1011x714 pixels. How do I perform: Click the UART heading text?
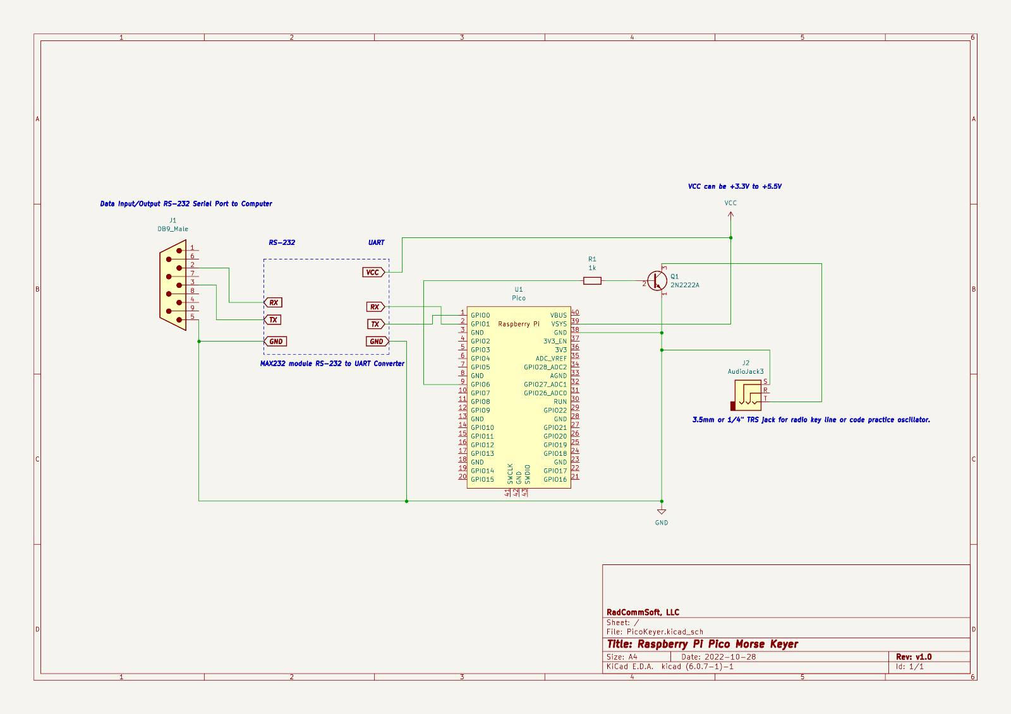pos(376,242)
